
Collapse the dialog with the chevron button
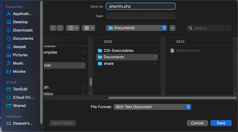(x=173, y=28)
